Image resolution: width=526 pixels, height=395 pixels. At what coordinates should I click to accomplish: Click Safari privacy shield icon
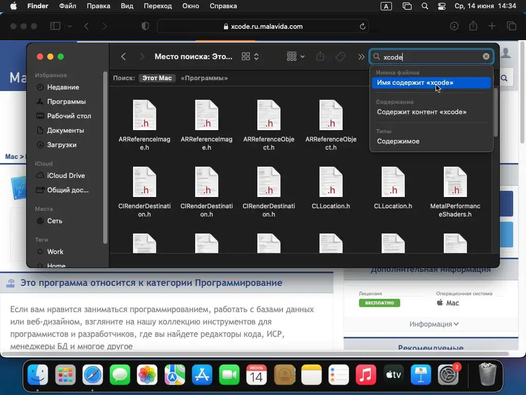(145, 26)
